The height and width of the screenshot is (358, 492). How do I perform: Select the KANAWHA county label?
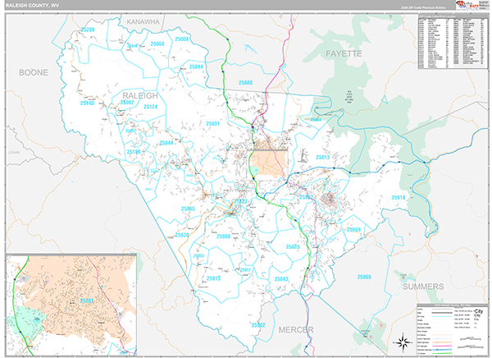pyautogui.click(x=146, y=18)
